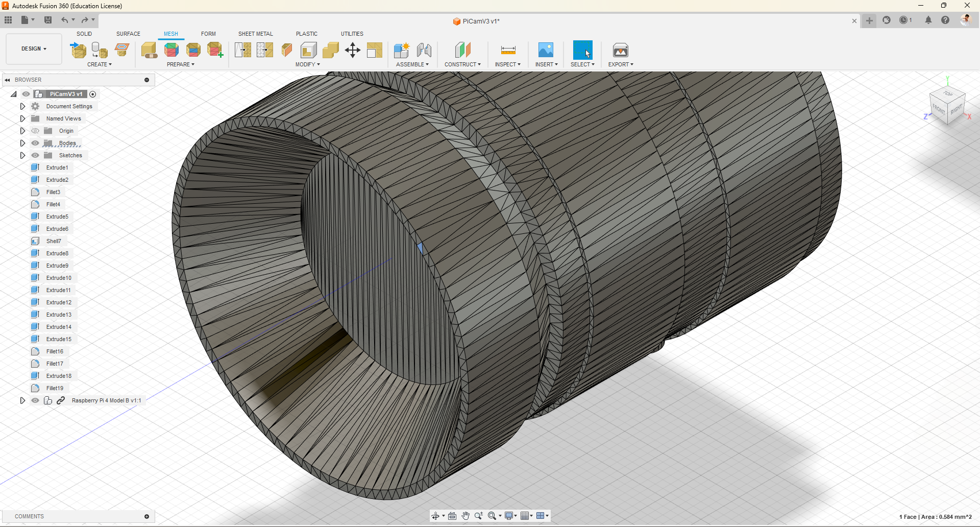Expand the Raspberry Pi 4 Model B component
The height and width of the screenshot is (527, 980).
pos(22,400)
